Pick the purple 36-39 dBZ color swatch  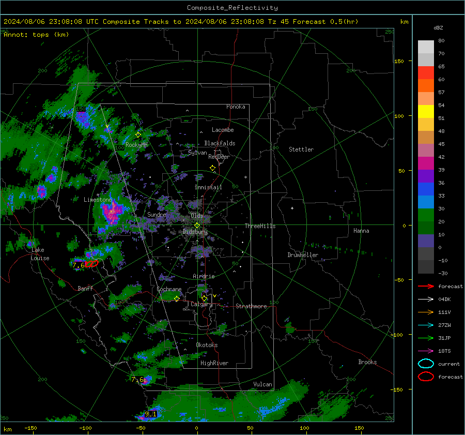tap(426, 176)
